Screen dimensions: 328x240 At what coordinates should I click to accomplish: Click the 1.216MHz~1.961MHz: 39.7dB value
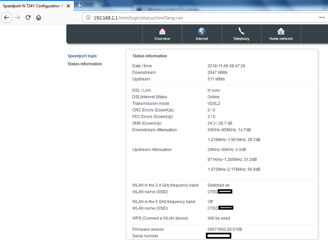click(234, 140)
